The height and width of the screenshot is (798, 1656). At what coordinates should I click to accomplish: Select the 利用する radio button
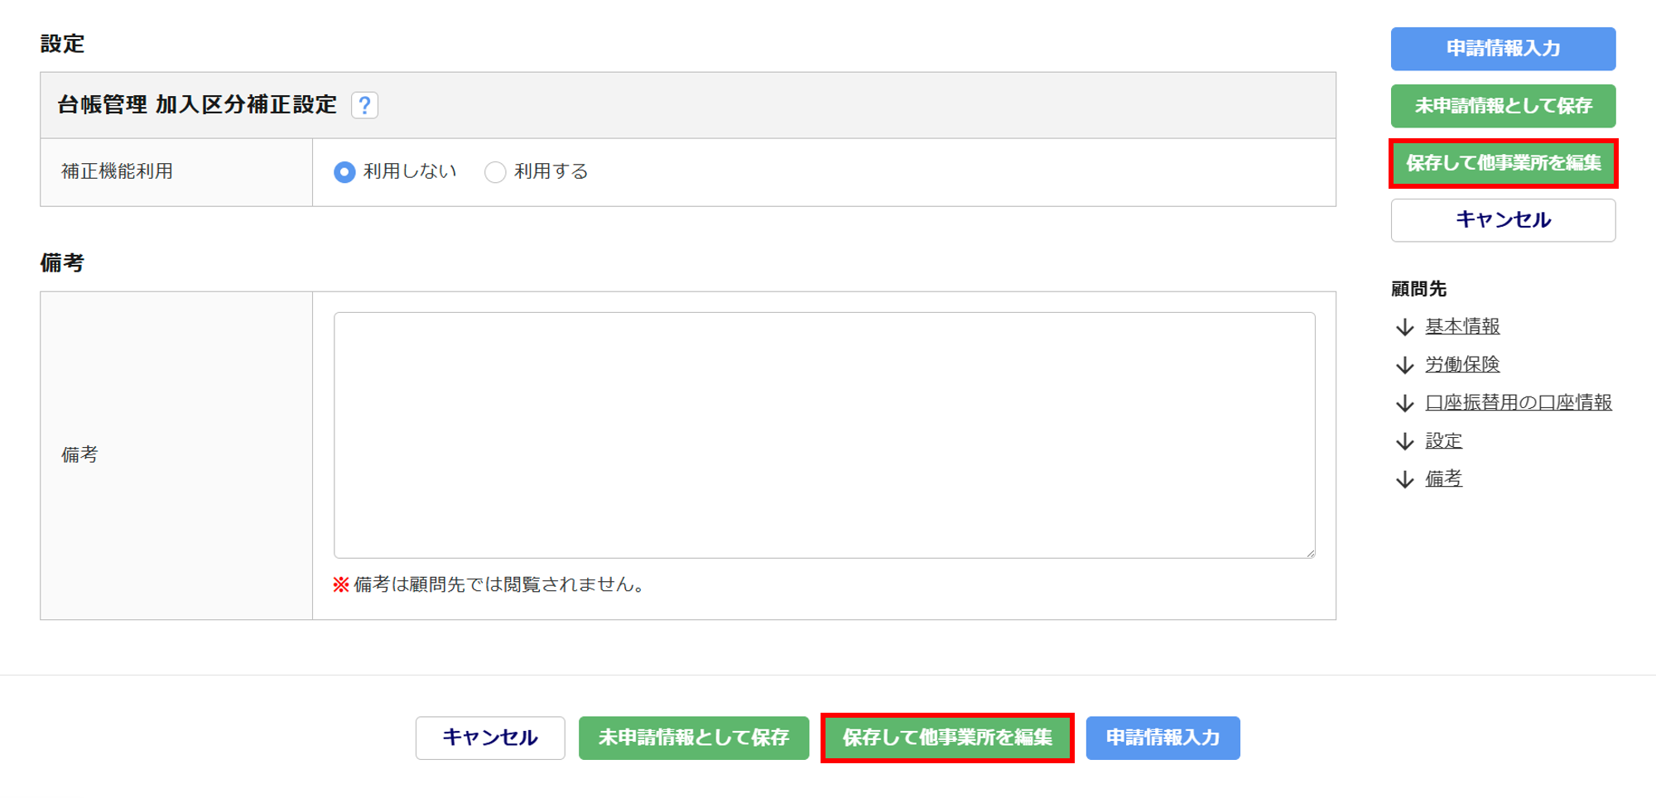(495, 172)
